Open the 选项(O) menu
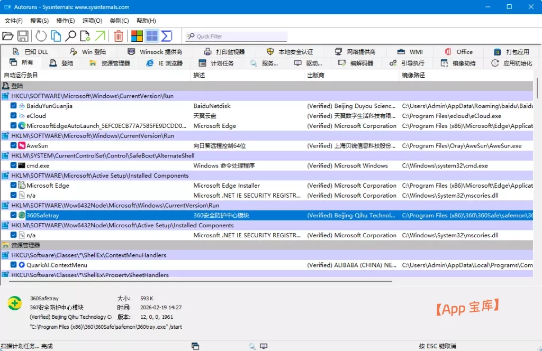 point(92,21)
